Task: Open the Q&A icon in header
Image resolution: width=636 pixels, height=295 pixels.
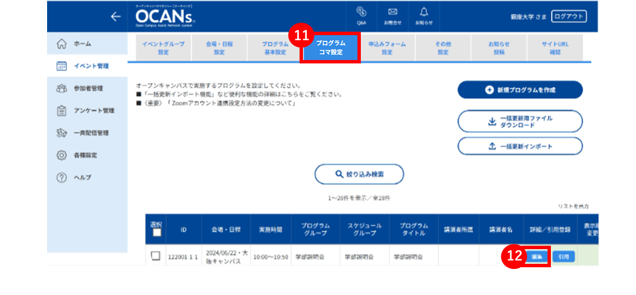Action: (361, 16)
